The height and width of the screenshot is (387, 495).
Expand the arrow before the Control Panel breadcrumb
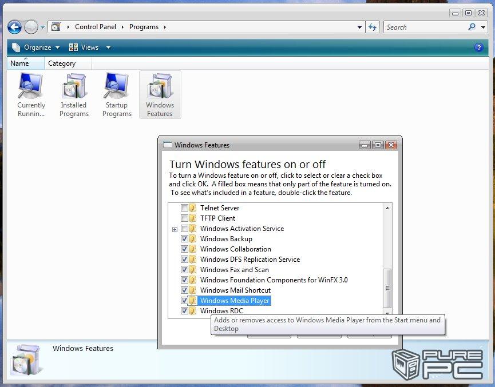pos(68,27)
